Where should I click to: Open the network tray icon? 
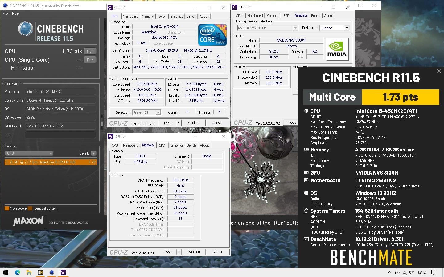405,272
